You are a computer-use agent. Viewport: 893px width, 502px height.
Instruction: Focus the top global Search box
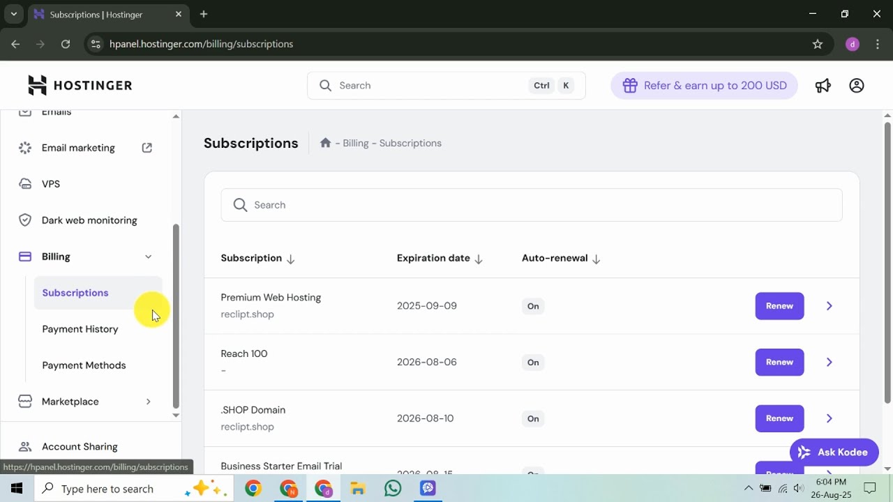(446, 85)
